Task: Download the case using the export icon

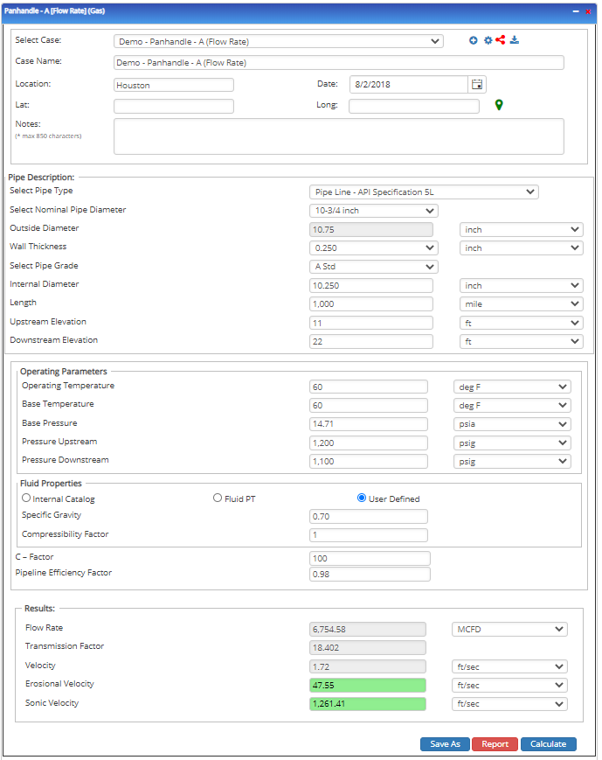Action: pyautogui.click(x=516, y=40)
